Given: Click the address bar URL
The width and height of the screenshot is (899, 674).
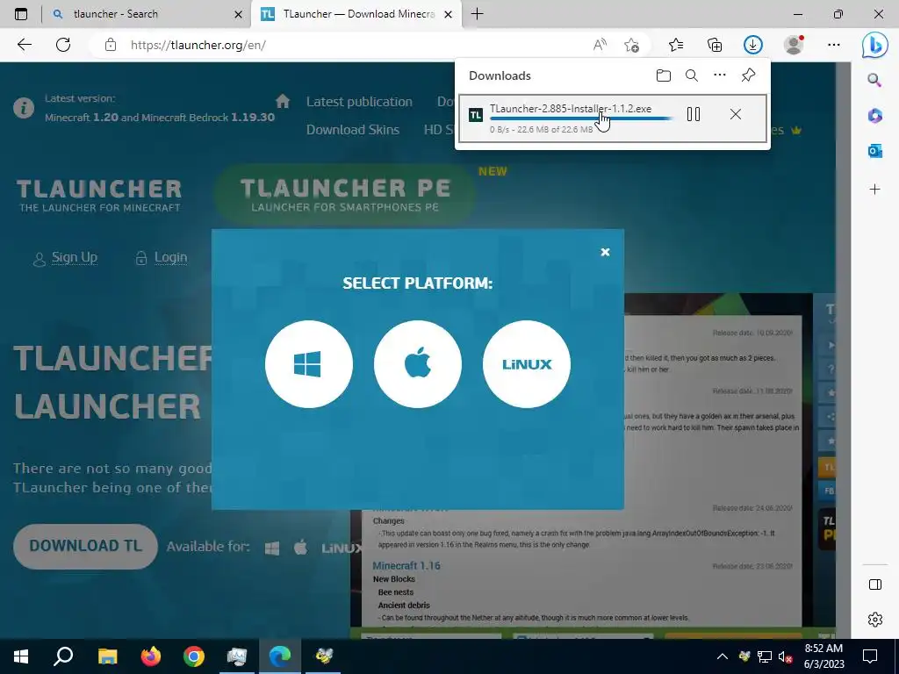Looking at the screenshot, I should point(198,45).
